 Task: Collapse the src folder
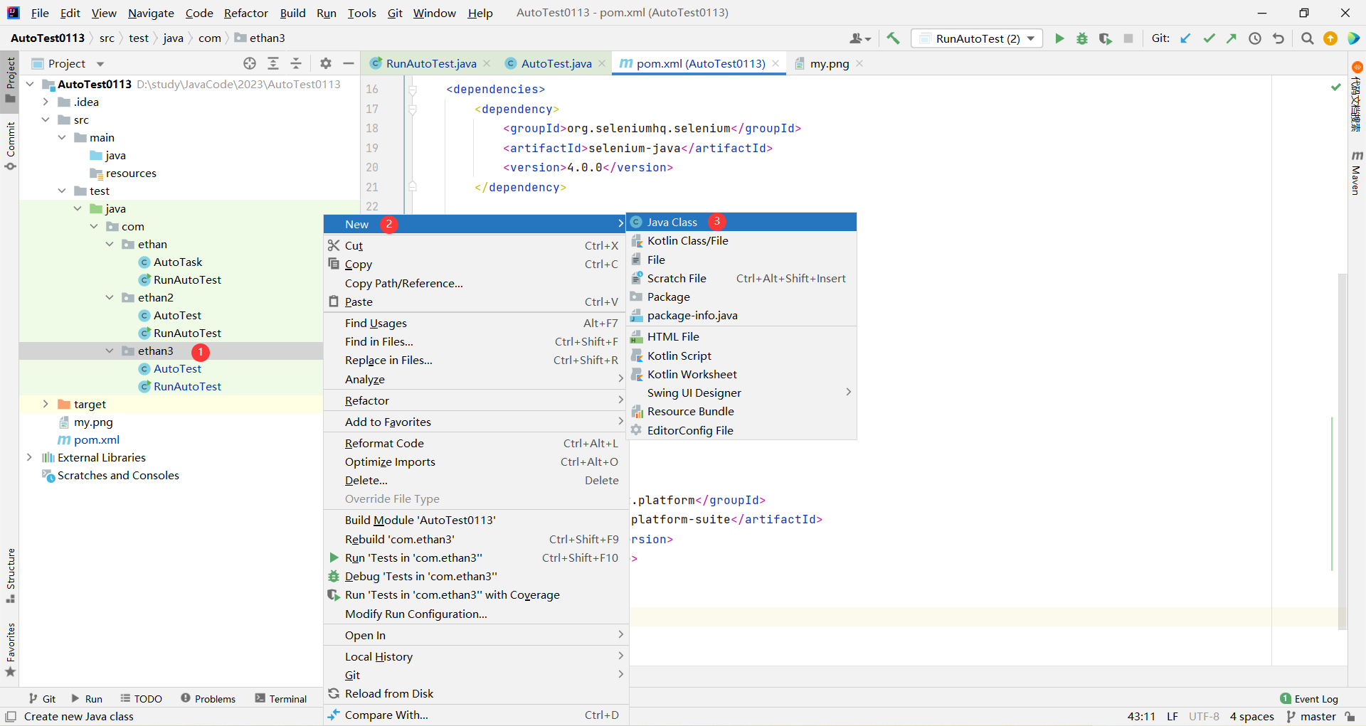click(46, 119)
